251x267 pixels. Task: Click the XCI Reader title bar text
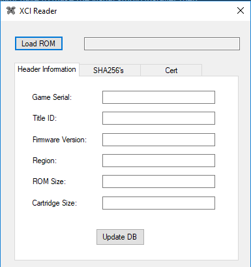[38, 11]
